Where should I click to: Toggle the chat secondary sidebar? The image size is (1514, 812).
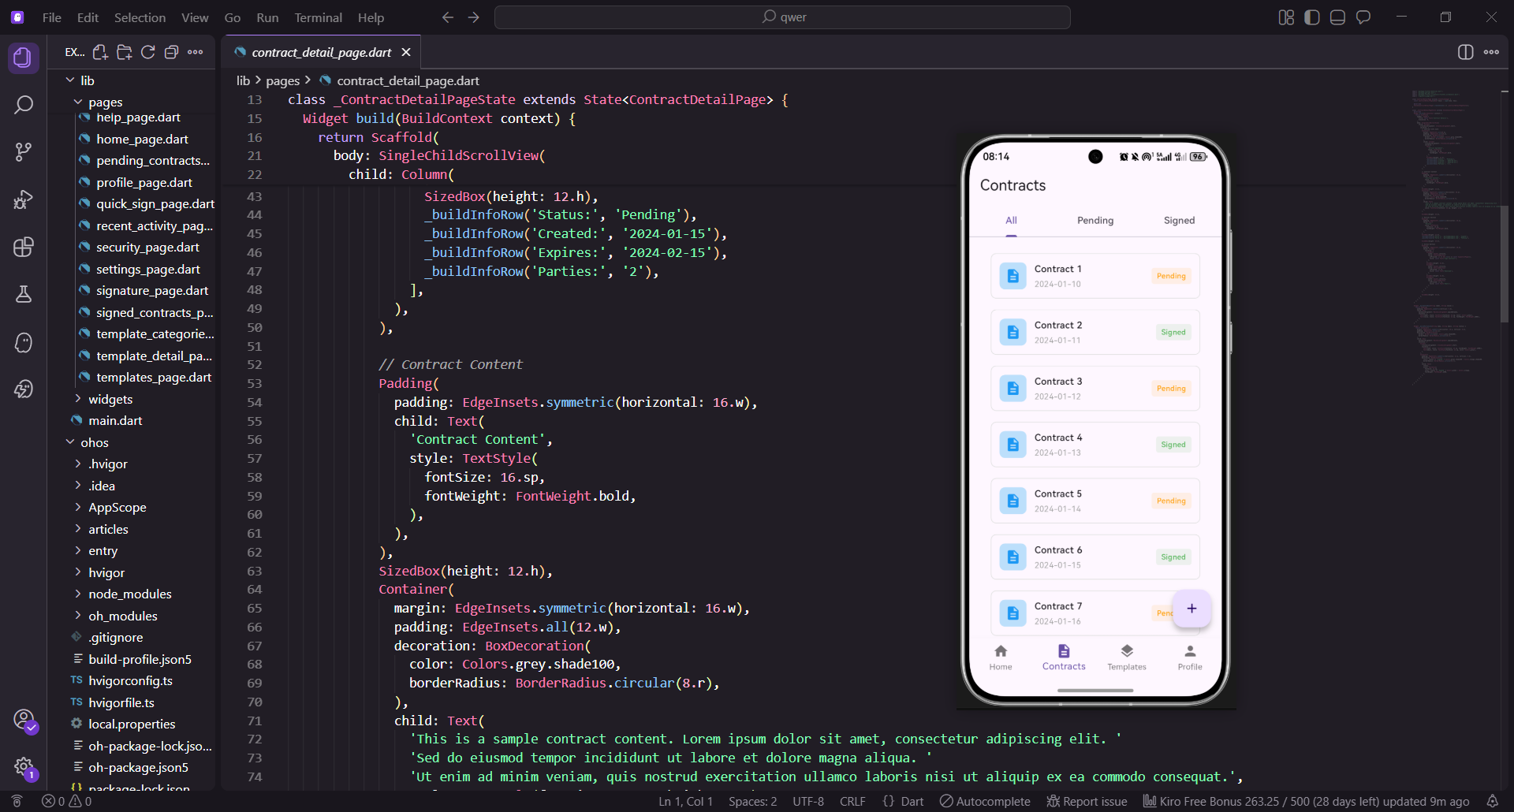point(1363,17)
